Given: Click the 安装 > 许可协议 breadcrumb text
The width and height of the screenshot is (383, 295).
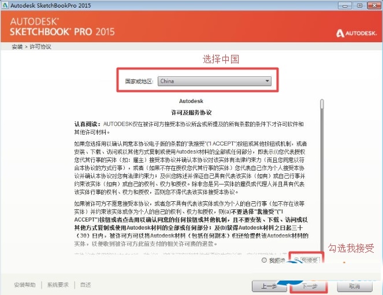Looking at the screenshot, I should click(x=32, y=47).
